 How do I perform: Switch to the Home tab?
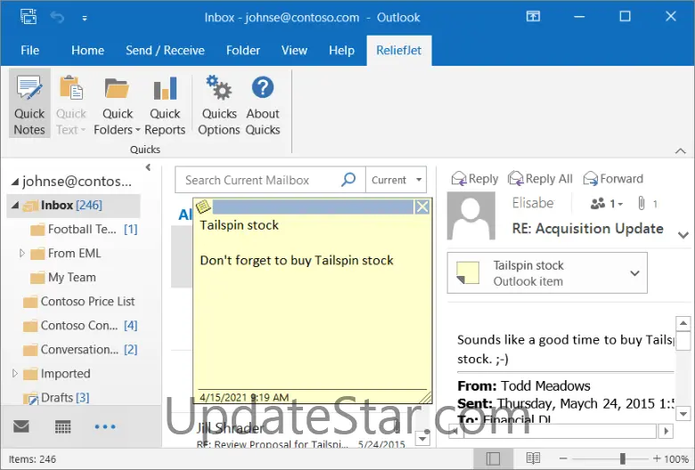tap(87, 51)
